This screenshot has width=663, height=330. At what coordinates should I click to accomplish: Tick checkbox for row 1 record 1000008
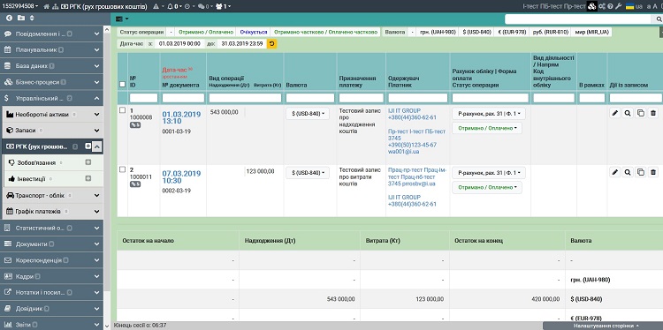[123, 110]
